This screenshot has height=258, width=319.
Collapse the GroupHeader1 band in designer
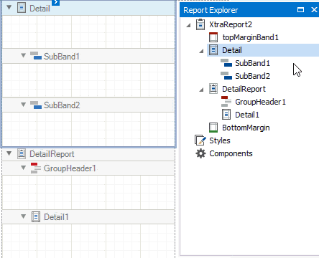(x=23, y=168)
